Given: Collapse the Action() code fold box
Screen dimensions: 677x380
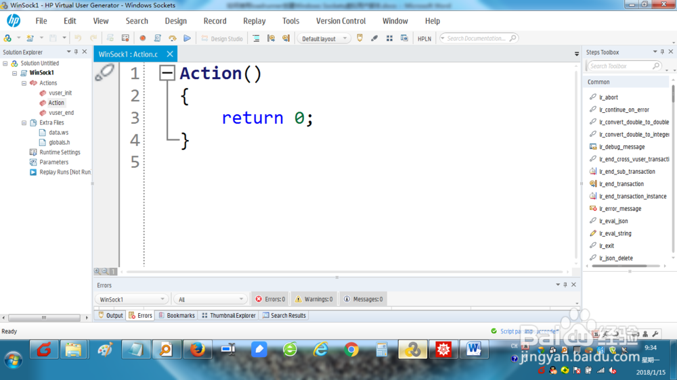Looking at the screenshot, I should click(x=167, y=73).
